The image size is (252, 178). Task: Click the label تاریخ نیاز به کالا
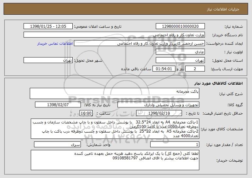click(97, 105)
